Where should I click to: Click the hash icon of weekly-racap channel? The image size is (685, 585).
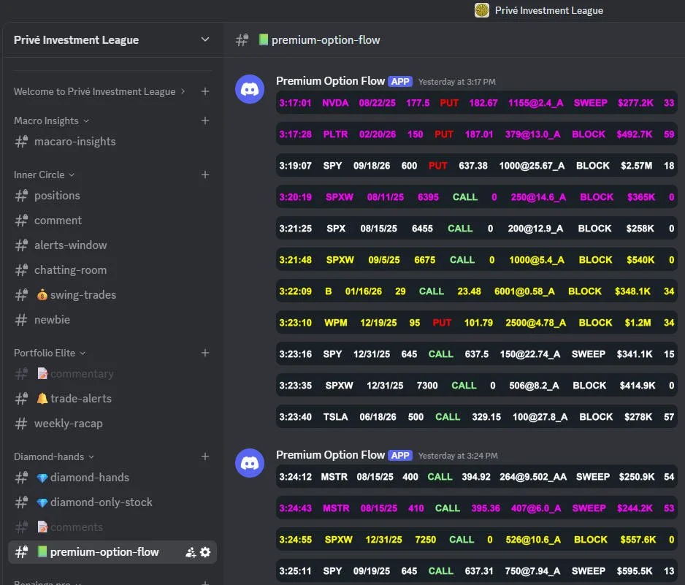pos(21,424)
